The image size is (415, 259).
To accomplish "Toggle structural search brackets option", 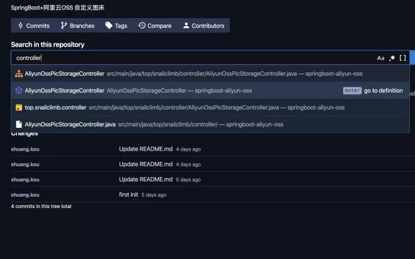I will coord(402,58).
